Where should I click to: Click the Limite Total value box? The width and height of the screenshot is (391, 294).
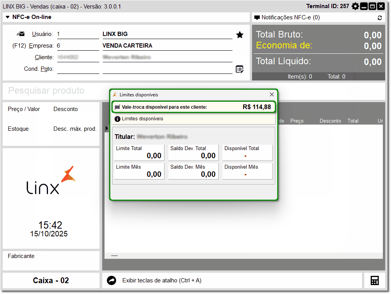(x=139, y=152)
